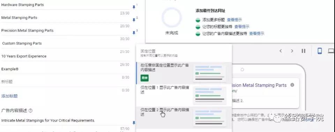This screenshot has width=335, height=132.
Task: Select 仅在位置 1 显示此广告内容描述 option
Action: pyautogui.click(x=184, y=95)
